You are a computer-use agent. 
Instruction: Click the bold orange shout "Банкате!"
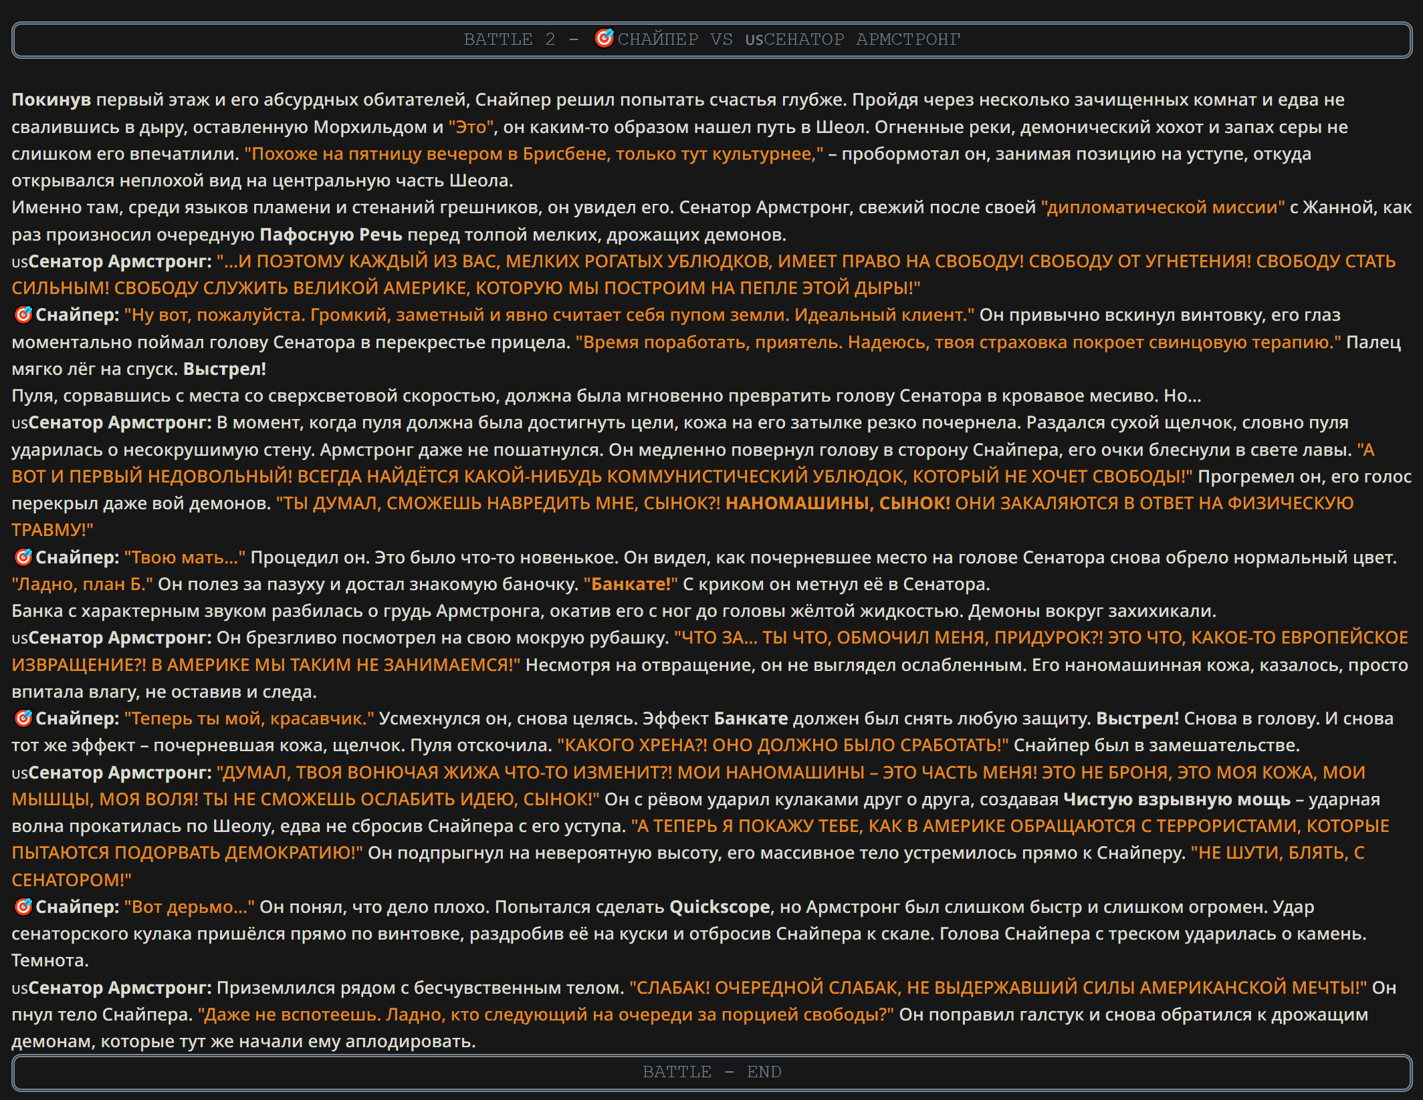click(x=631, y=584)
